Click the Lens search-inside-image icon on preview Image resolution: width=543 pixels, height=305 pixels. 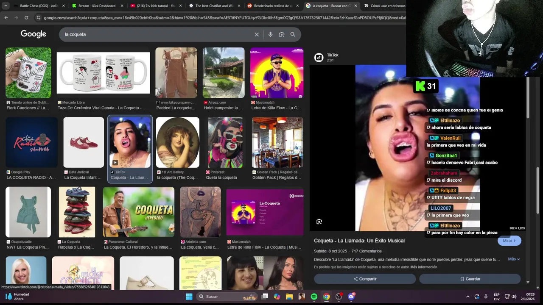(x=319, y=222)
